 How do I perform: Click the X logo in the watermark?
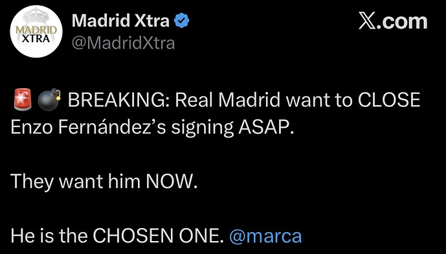coord(367,22)
